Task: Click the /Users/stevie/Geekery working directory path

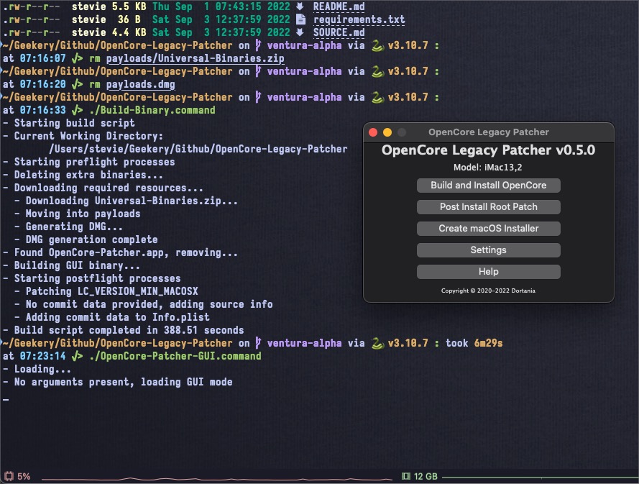Action: click(x=198, y=149)
